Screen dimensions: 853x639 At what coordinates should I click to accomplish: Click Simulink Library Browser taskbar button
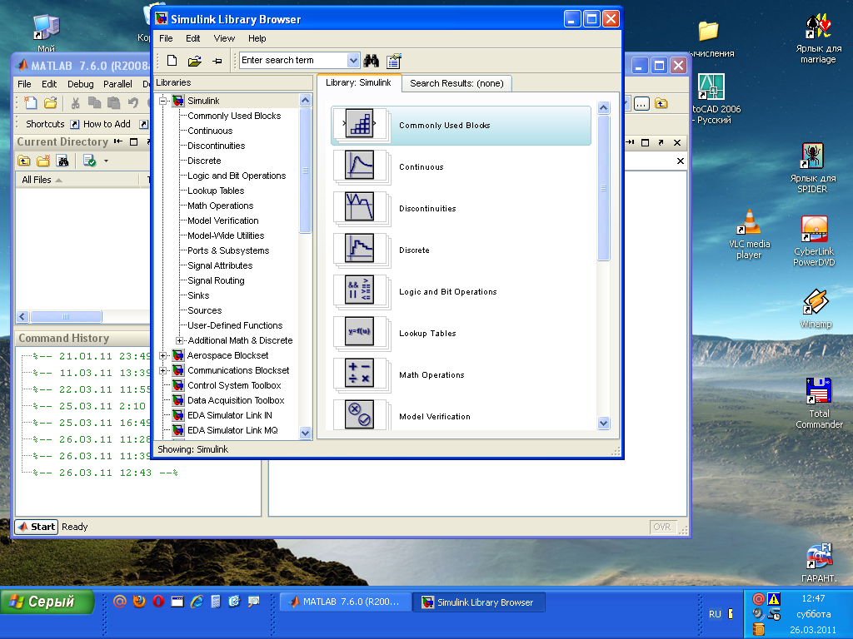coord(479,602)
